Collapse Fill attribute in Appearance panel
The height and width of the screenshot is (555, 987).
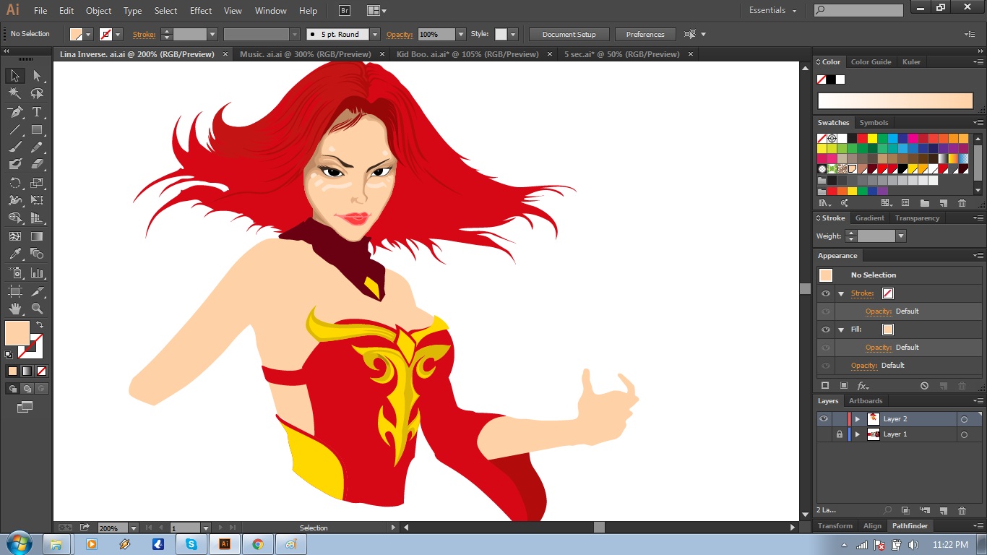pos(841,330)
